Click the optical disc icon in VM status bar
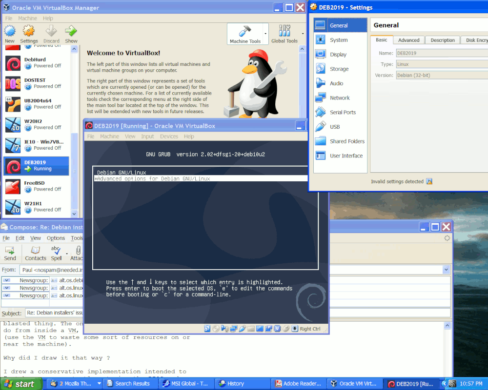The image size is (488, 390). pos(216,329)
